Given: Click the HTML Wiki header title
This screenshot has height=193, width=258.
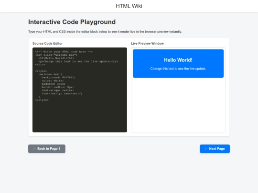Looking at the screenshot, I should 129,6.
